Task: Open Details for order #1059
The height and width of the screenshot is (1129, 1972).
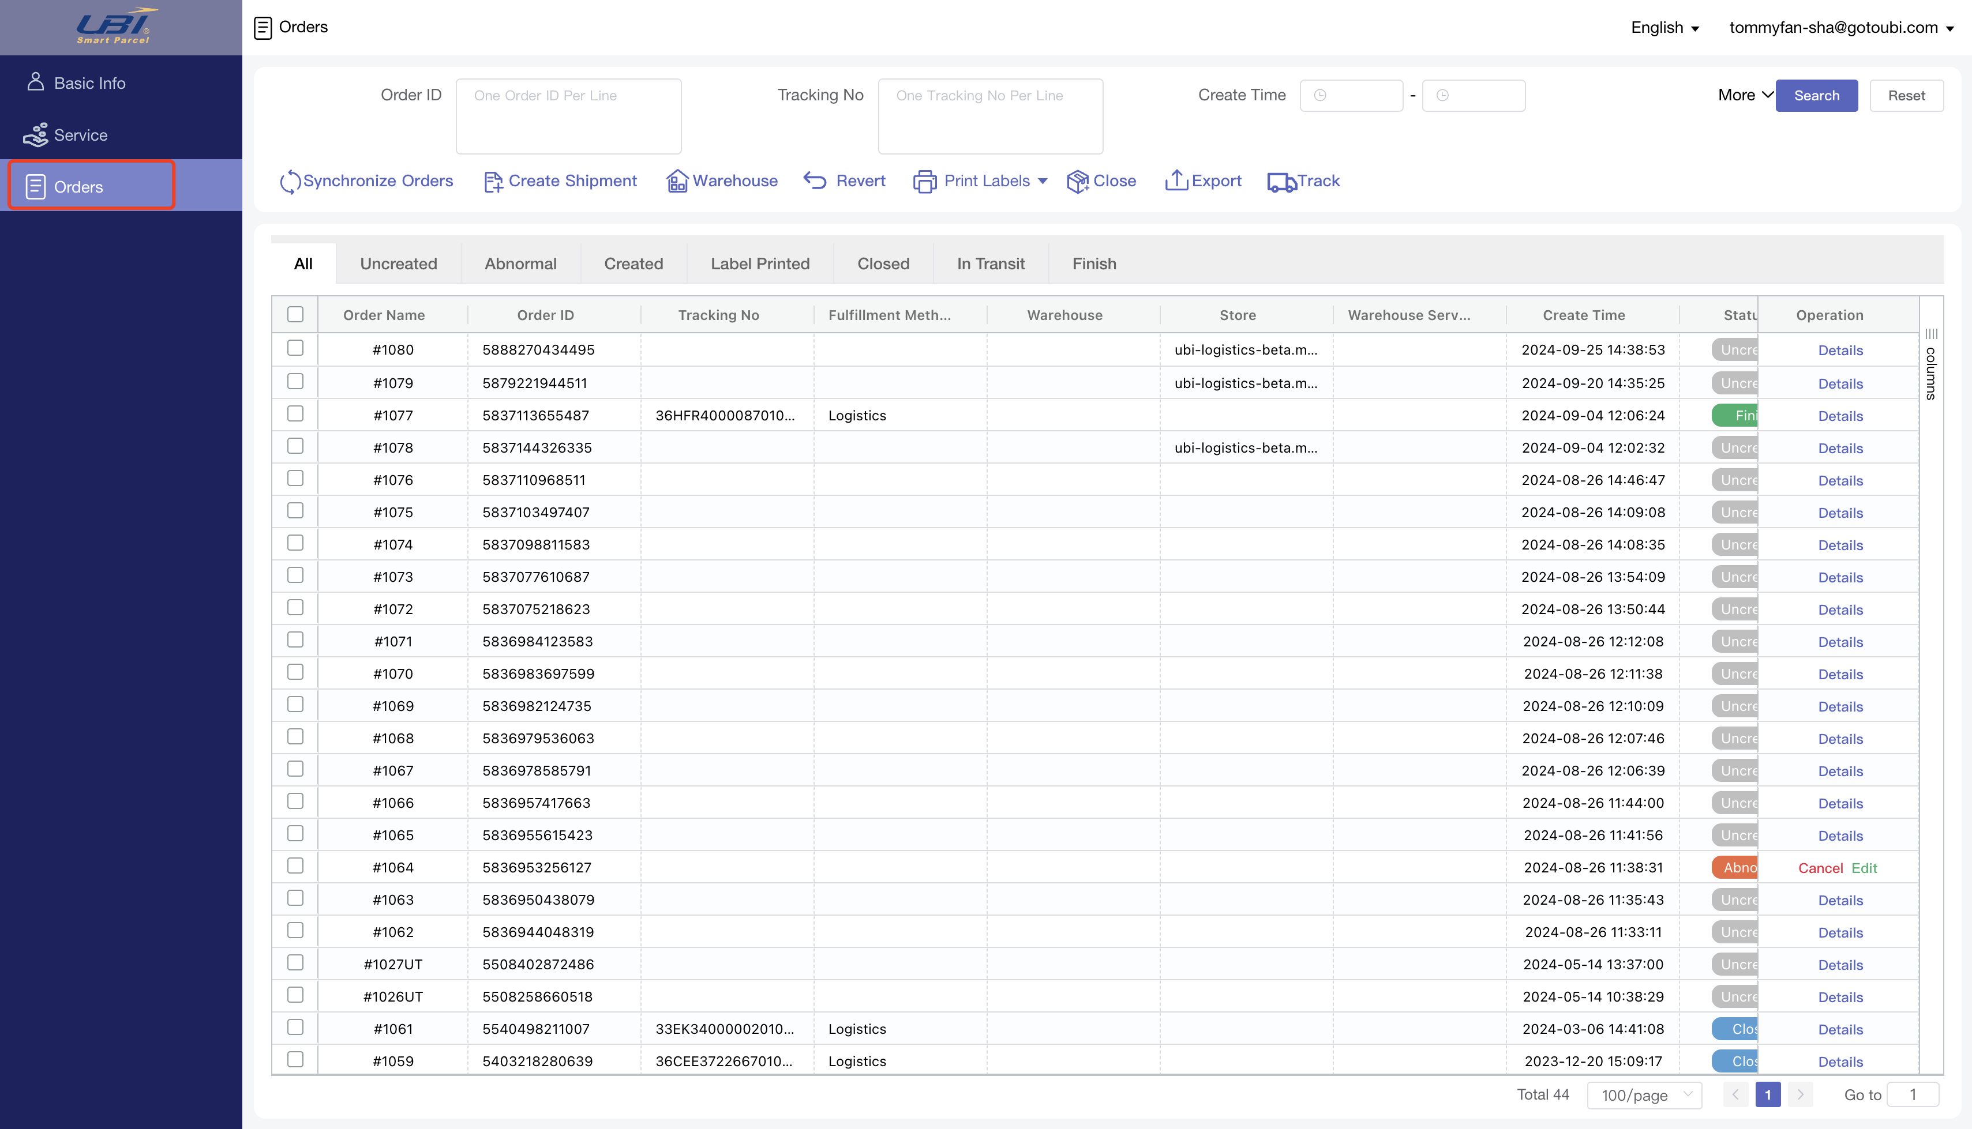Action: [x=1841, y=1062]
